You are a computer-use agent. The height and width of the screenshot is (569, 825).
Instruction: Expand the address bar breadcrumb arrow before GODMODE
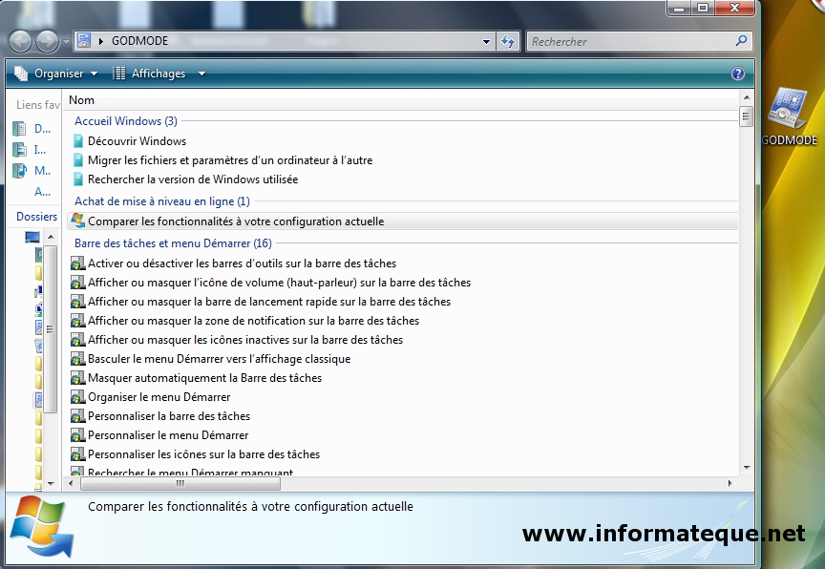100,41
